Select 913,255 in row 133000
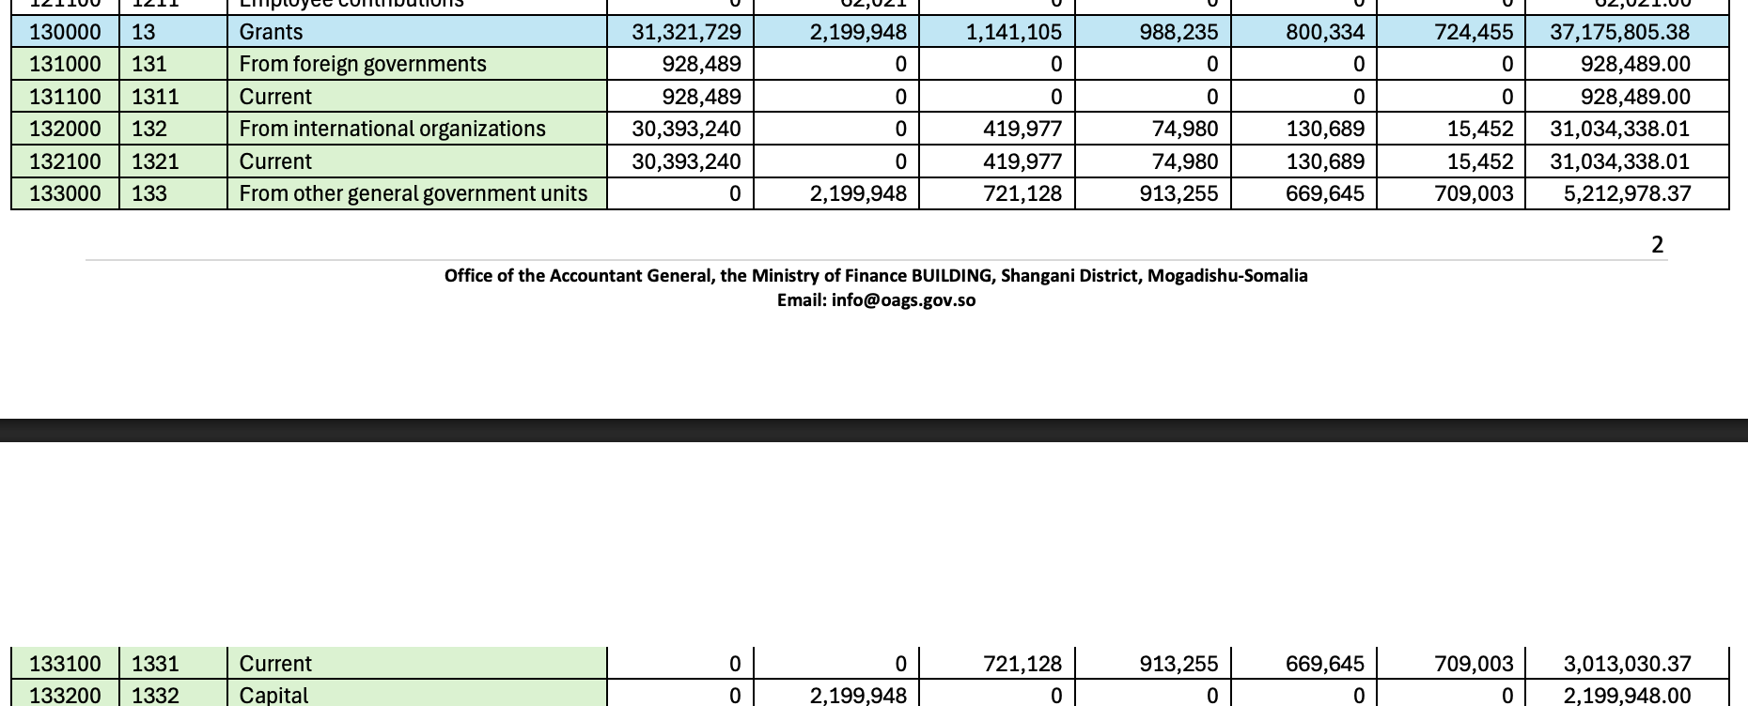This screenshot has width=1748, height=706. pos(1178,193)
